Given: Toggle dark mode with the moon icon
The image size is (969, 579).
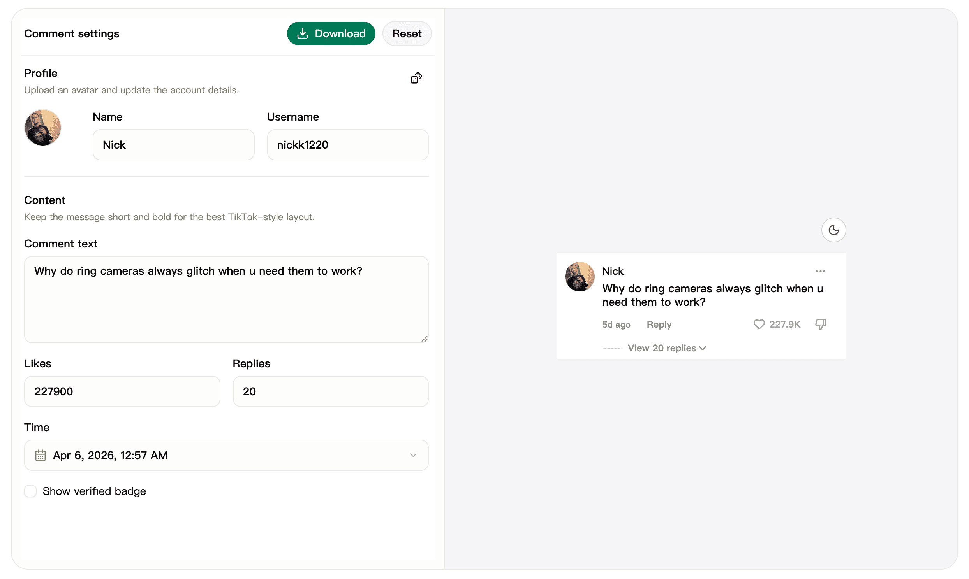Looking at the screenshot, I should (x=833, y=230).
